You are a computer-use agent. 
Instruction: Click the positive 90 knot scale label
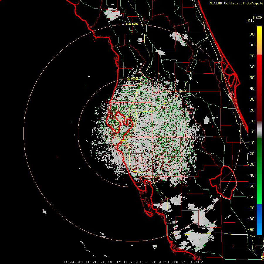pos(252,34)
